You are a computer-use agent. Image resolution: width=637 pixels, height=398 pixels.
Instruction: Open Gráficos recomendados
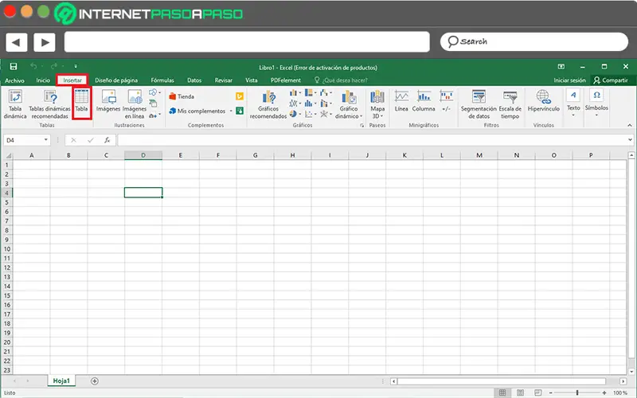coord(268,104)
